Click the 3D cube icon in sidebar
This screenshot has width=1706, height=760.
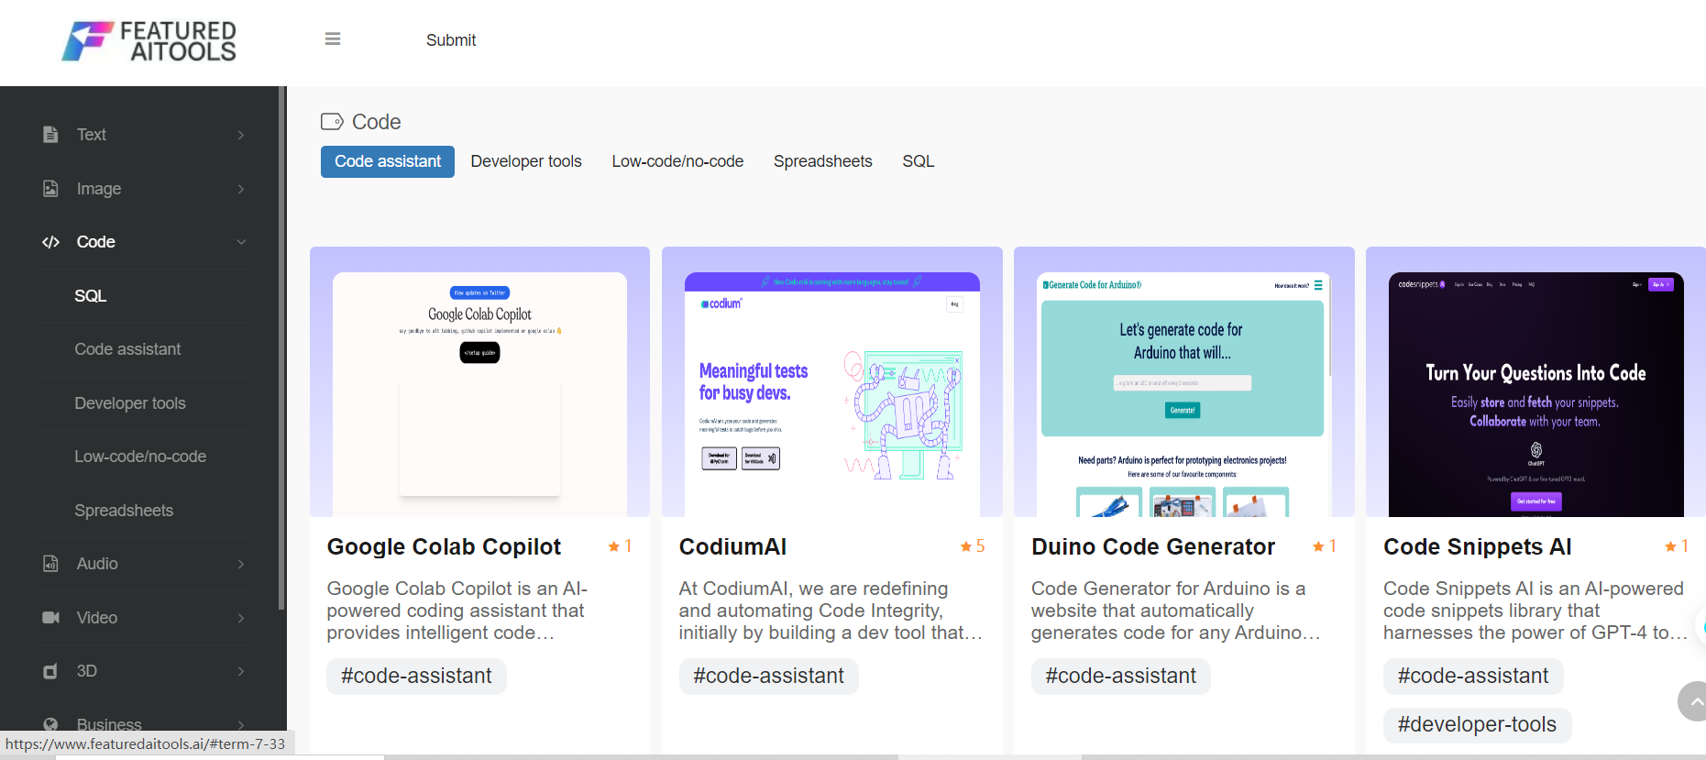[x=50, y=671]
